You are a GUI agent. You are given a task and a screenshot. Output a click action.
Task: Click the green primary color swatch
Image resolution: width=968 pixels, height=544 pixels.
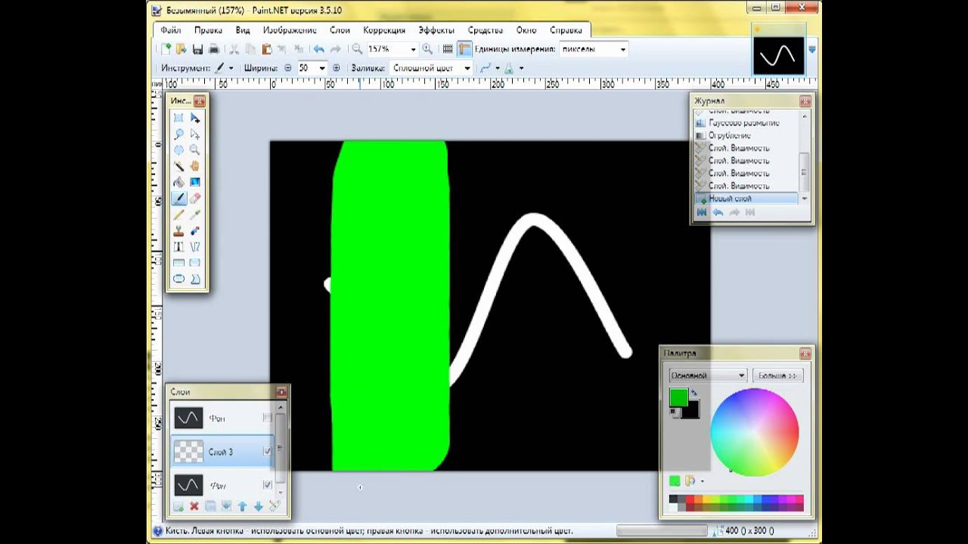pyautogui.click(x=678, y=397)
